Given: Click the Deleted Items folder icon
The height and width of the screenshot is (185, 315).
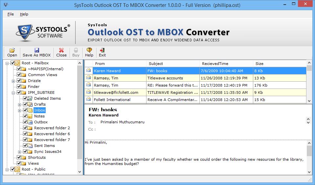Looking at the screenshot, I should click(x=30, y=98).
